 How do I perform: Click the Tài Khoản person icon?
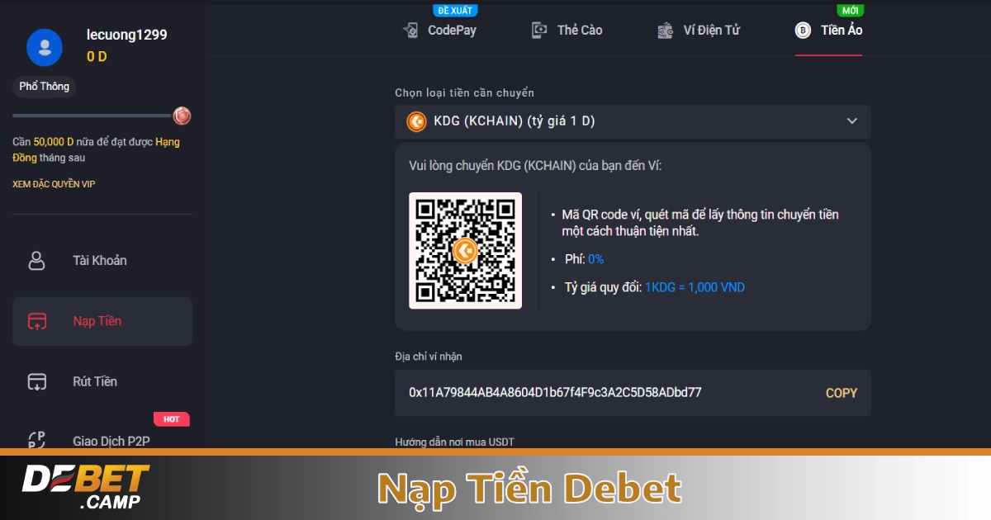[37, 261]
